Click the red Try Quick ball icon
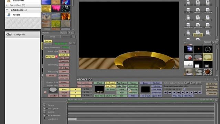This screenshot has height=124, width=220. pos(56,56)
